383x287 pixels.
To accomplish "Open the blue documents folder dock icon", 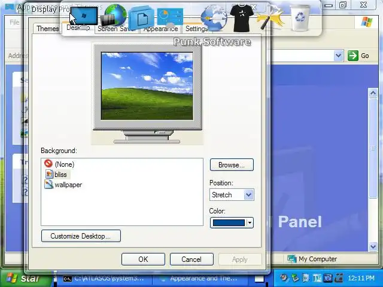I will (x=142, y=18).
